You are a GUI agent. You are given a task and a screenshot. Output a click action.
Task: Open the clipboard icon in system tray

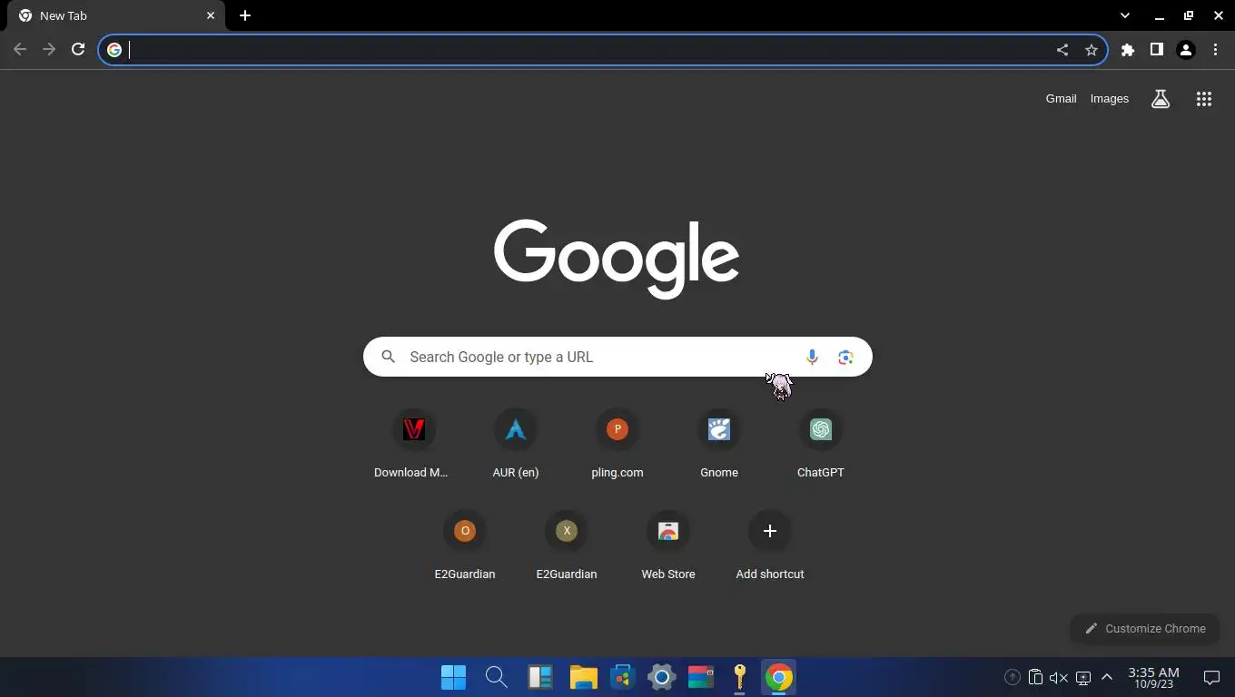tap(1035, 677)
